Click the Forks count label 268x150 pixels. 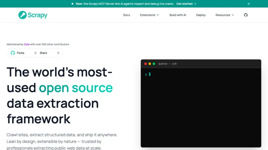pos(20,53)
